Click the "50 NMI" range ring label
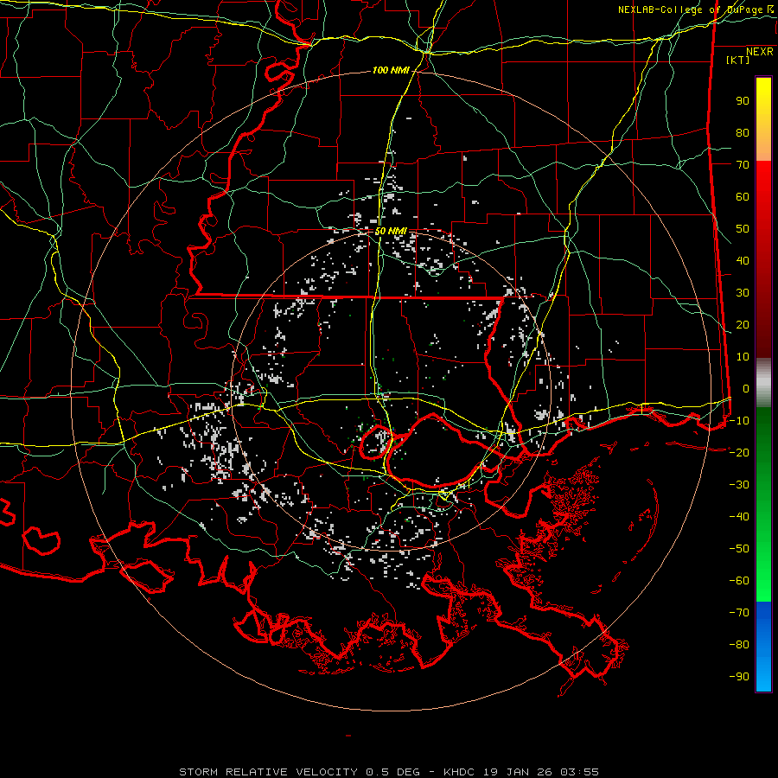 pos(391,231)
